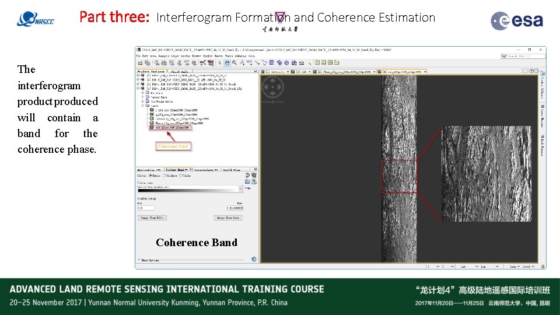Image resolution: width=560 pixels, height=315 pixels.
Task: Click the export colour palette icon
Action: [254, 181]
